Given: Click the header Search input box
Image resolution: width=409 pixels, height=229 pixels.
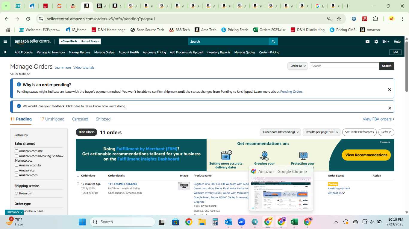Looking at the screenshot, I should (x=228, y=41).
